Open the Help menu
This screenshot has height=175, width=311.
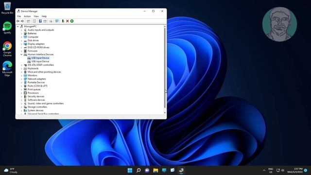[x=44, y=16]
